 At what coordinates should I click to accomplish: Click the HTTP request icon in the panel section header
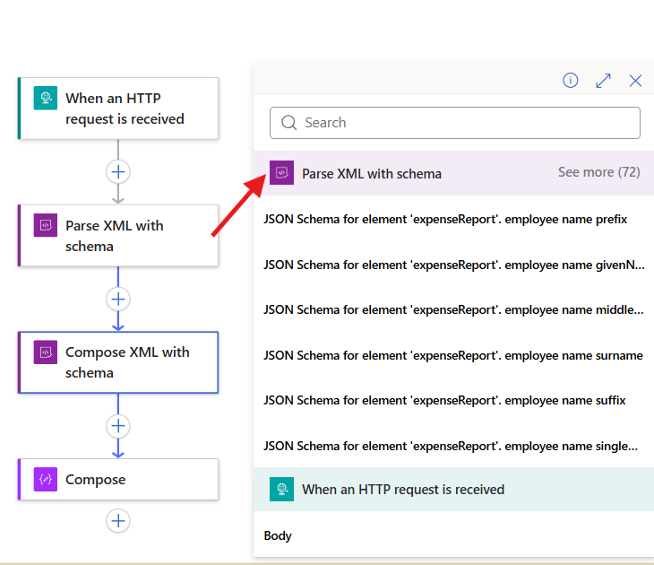coord(282,489)
